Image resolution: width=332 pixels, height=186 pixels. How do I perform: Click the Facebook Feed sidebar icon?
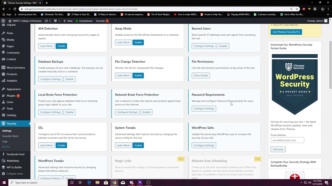click(x=3, y=154)
